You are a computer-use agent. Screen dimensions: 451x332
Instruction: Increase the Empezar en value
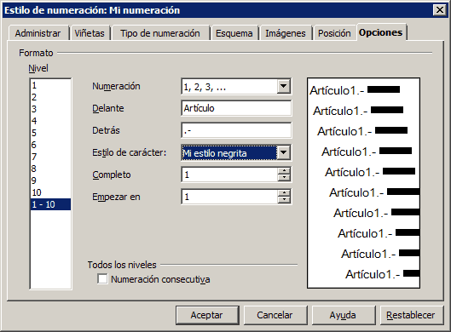tap(284, 193)
